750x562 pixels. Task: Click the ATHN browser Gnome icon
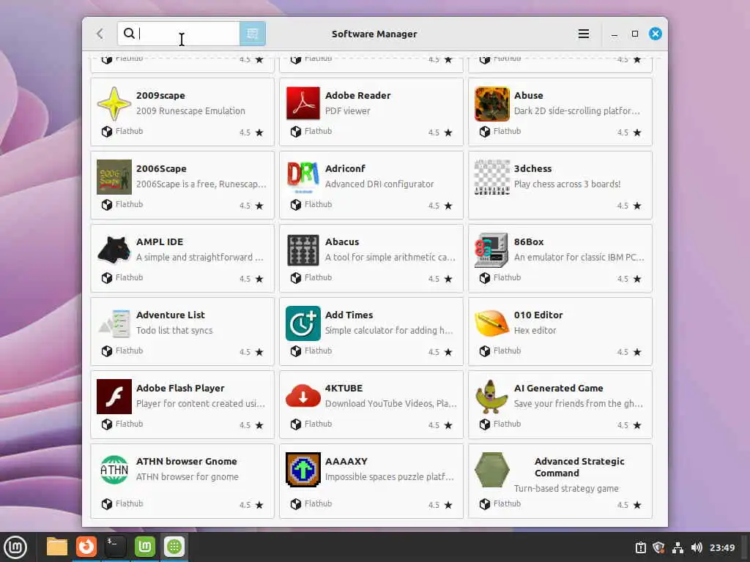[114, 469]
